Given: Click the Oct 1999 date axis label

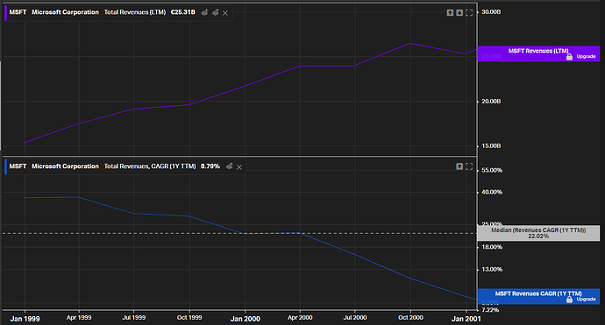Looking at the screenshot, I should [189, 318].
